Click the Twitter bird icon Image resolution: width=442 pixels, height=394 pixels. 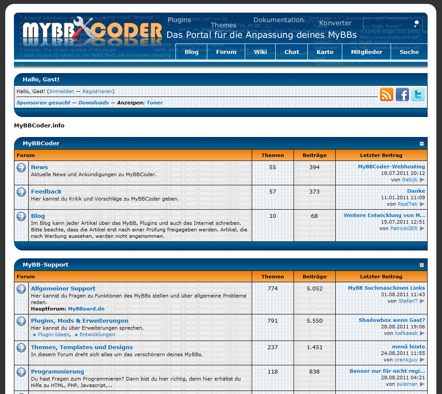(418, 94)
